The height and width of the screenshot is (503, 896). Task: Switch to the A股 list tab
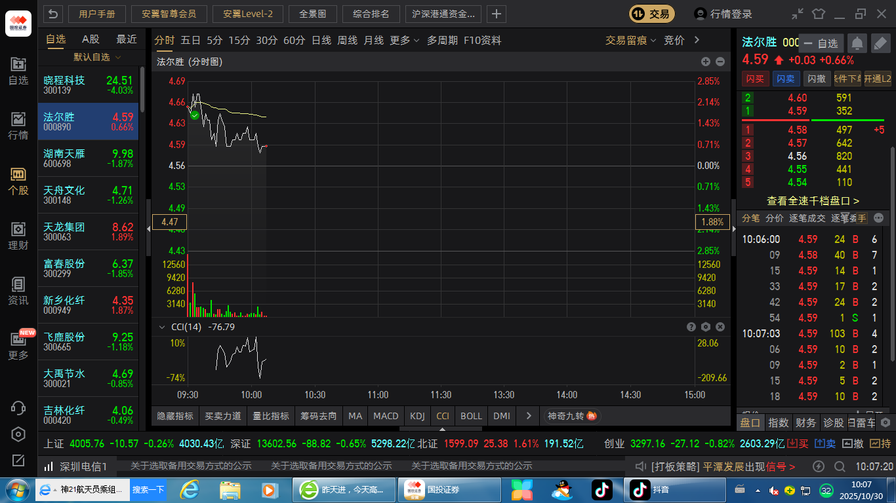pyautogui.click(x=91, y=39)
